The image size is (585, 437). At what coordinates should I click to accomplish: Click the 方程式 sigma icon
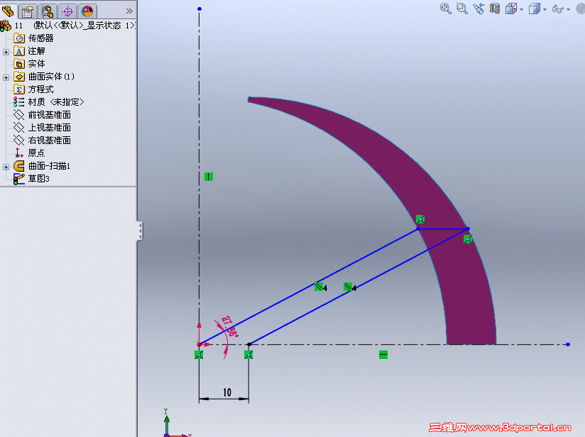(x=19, y=89)
